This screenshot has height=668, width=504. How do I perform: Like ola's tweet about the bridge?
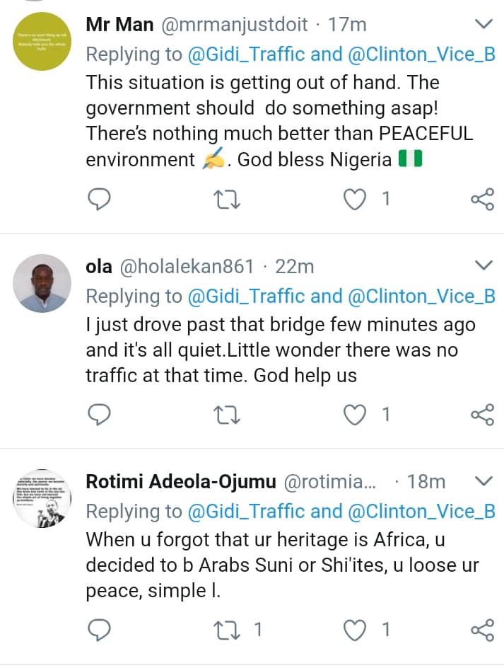coord(353,415)
